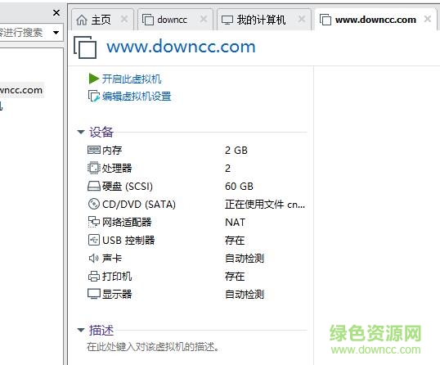Close the 我的计算机 tab
The height and width of the screenshot is (365, 440).
click(x=302, y=19)
